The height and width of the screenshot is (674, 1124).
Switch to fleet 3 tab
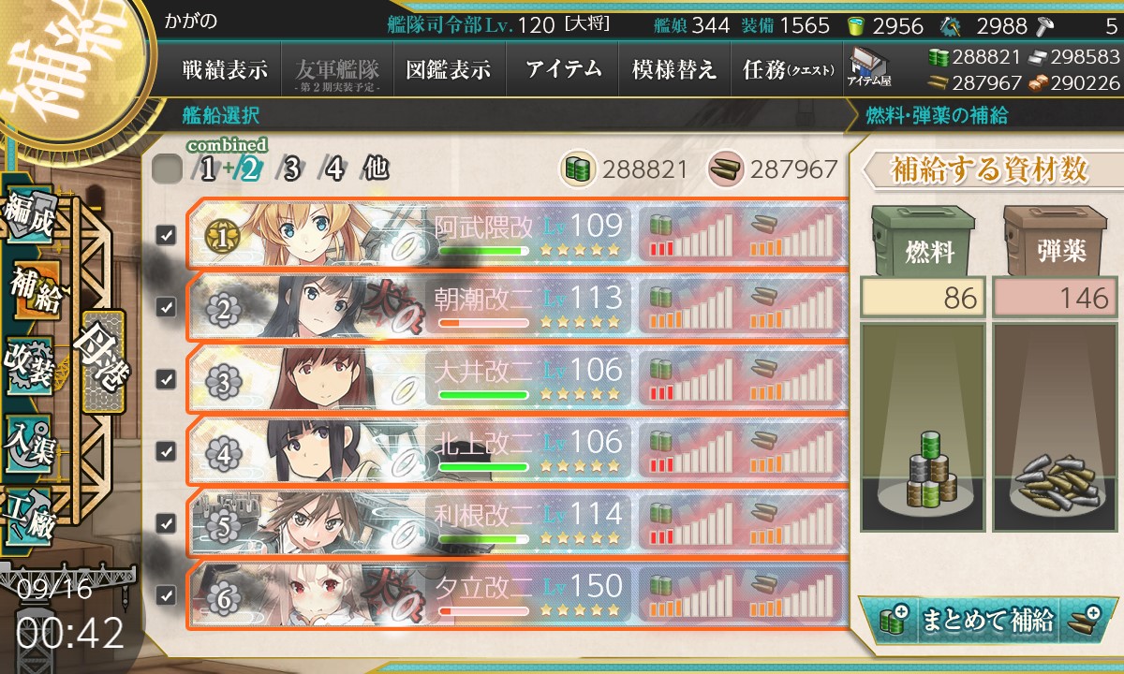pyautogui.click(x=291, y=169)
